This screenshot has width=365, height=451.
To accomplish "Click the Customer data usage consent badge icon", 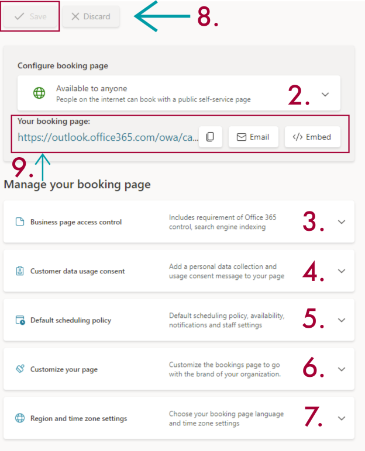I will pos(20,271).
